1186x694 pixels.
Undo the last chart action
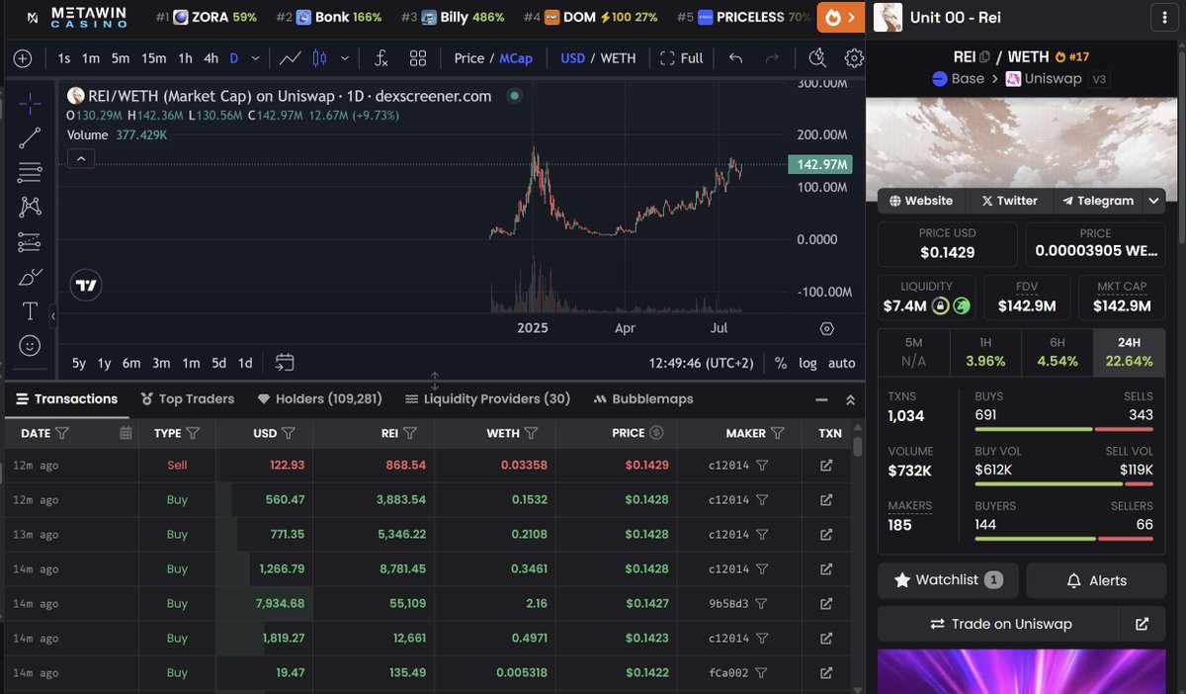[x=735, y=58]
